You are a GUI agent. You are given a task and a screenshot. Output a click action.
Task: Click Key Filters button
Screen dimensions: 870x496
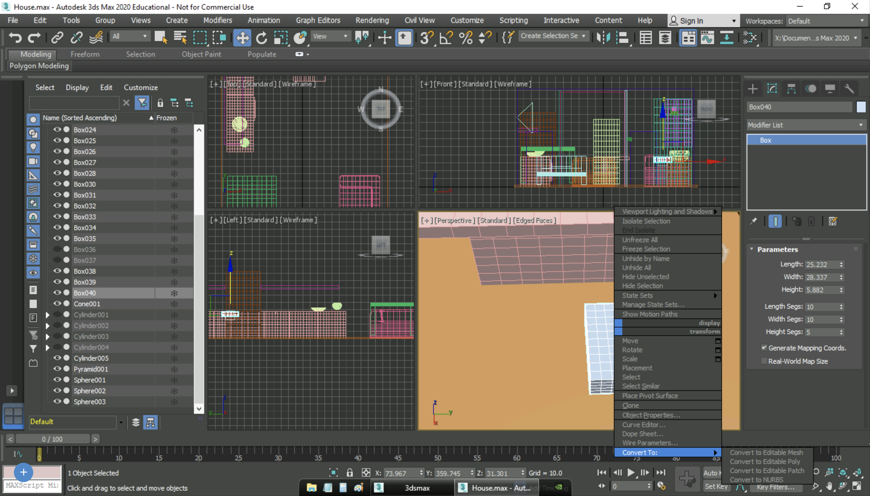click(x=775, y=487)
